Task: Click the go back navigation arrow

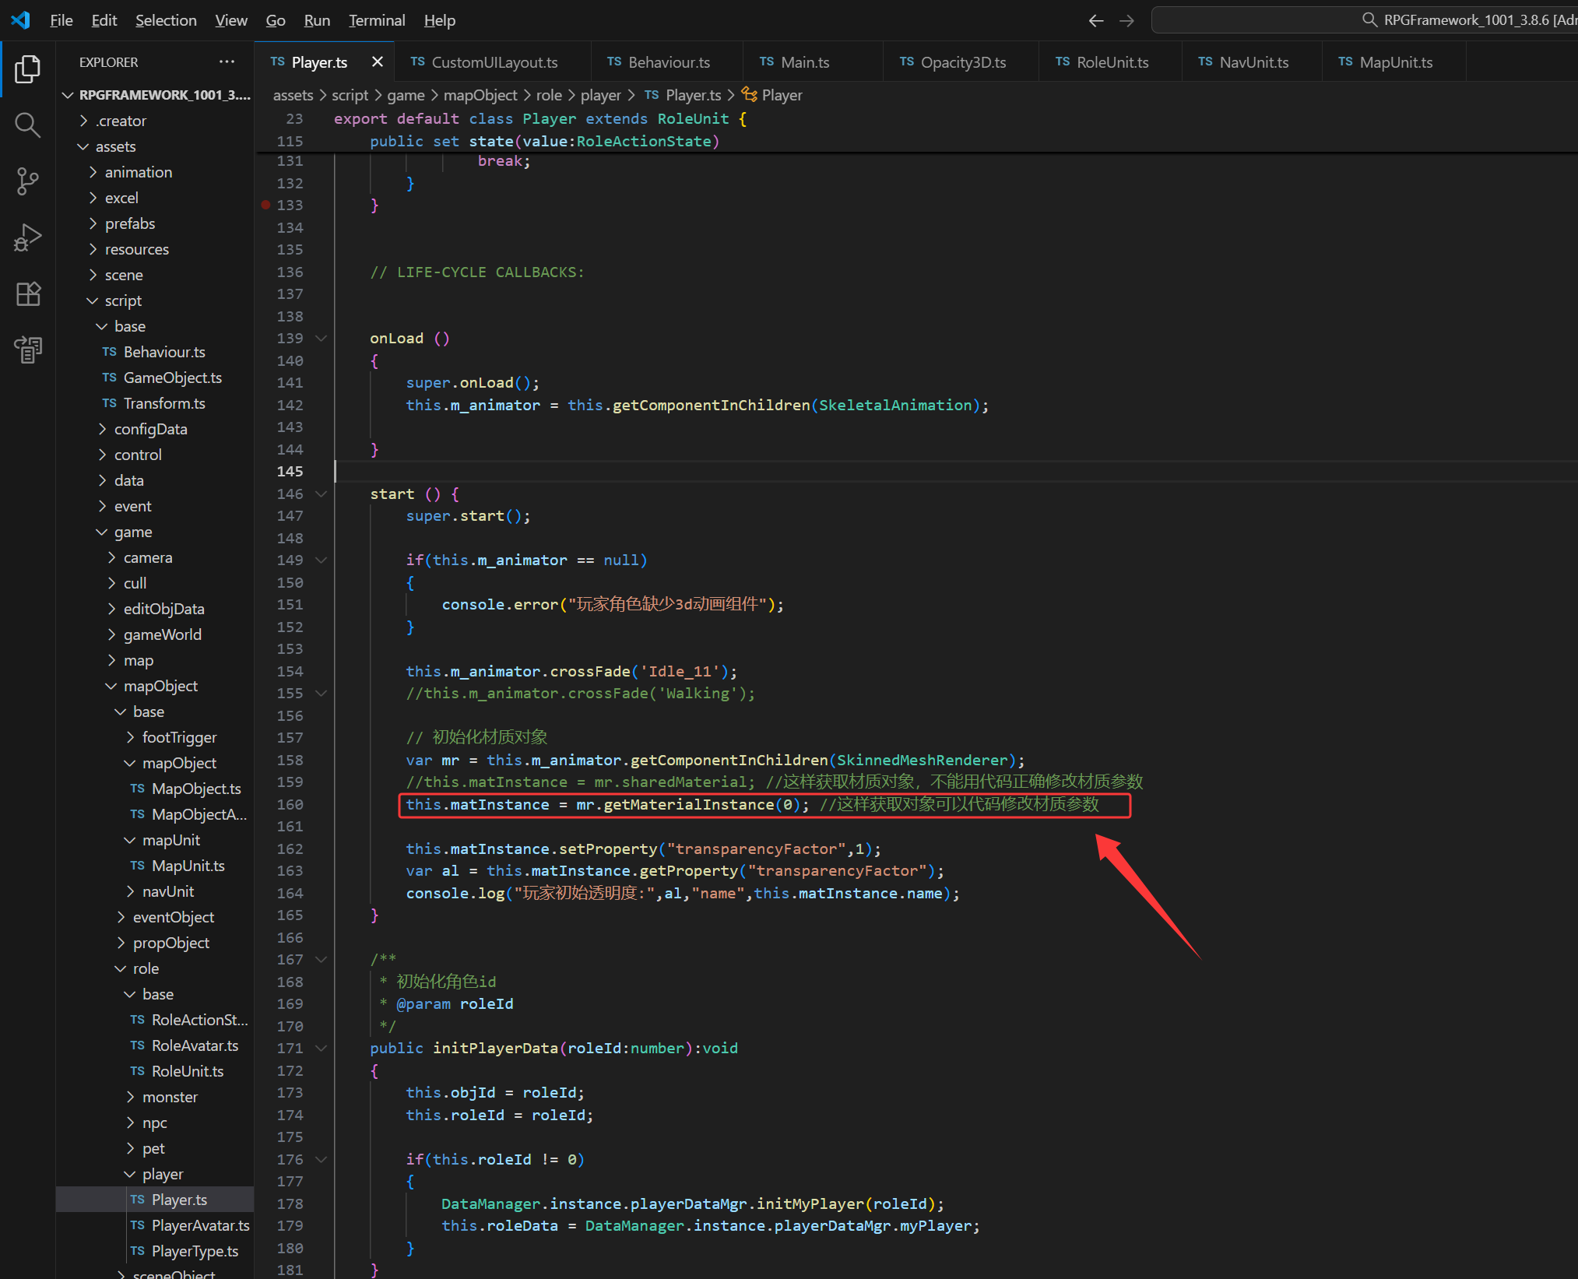Action: [x=1095, y=20]
